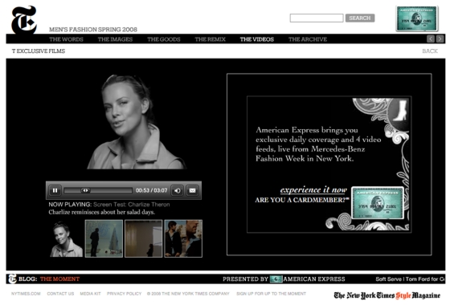Click the 'experience it now' ad link

coord(313,190)
